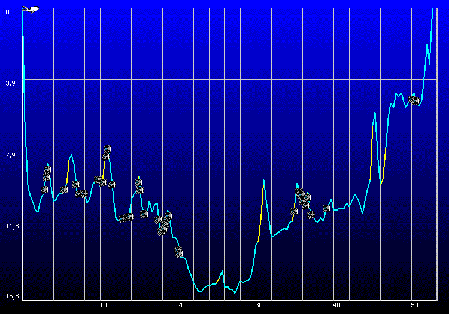Click the 11,8 depth axis label
The image size is (449, 314).
(13, 226)
